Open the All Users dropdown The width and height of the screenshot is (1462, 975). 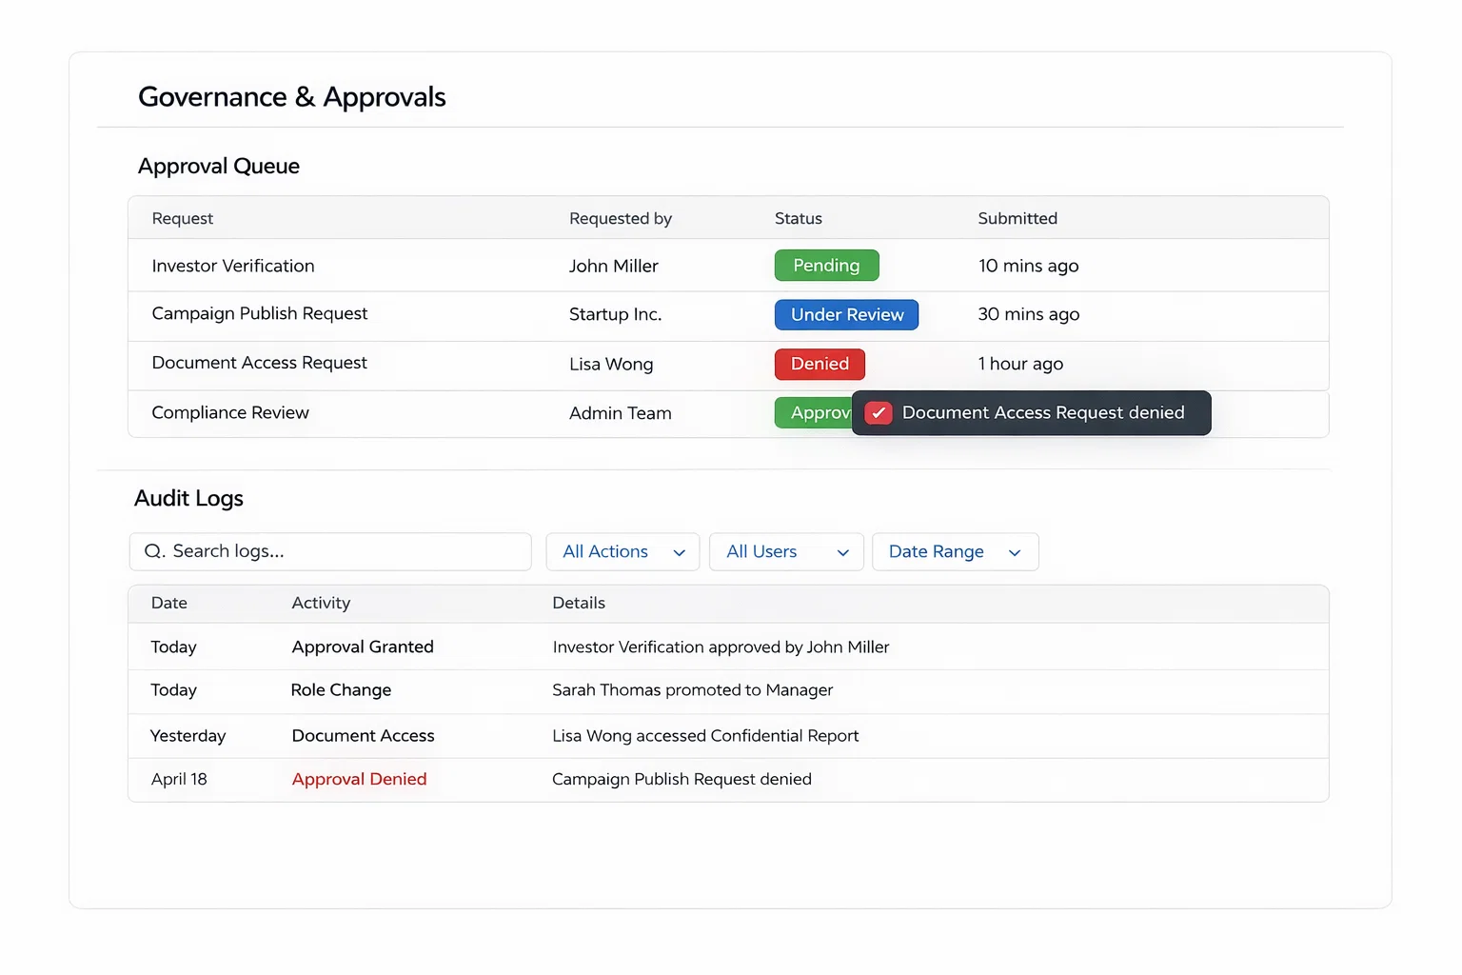pyautogui.click(x=785, y=551)
